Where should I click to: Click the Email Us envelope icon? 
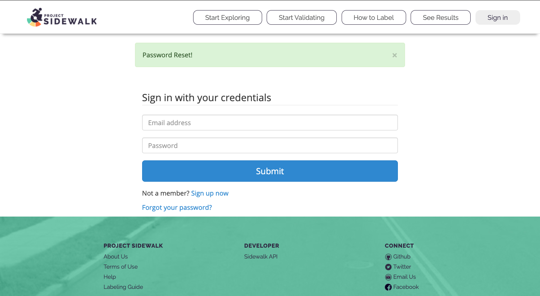[x=388, y=277]
